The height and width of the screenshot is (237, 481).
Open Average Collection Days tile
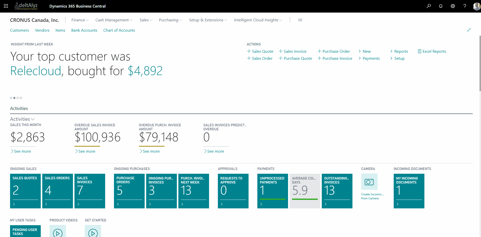tap(305, 191)
